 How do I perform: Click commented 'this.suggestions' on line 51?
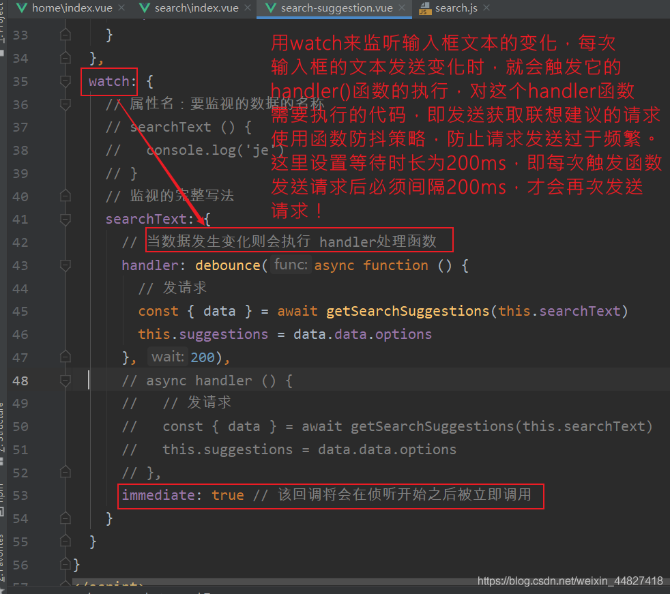tap(227, 449)
